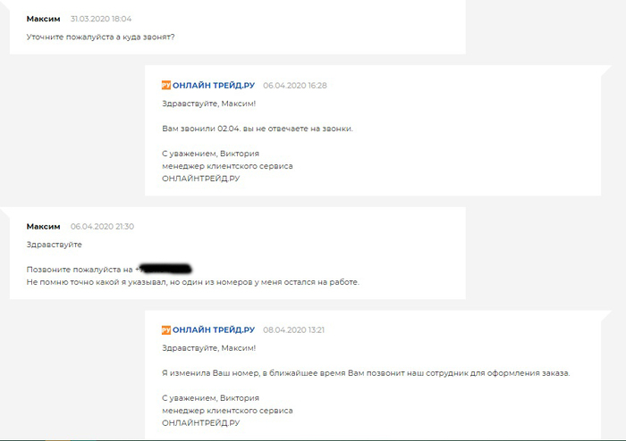Click Максим's name on the 06.04.2020 message
Viewport: 626px width, 441px height.
[43, 226]
